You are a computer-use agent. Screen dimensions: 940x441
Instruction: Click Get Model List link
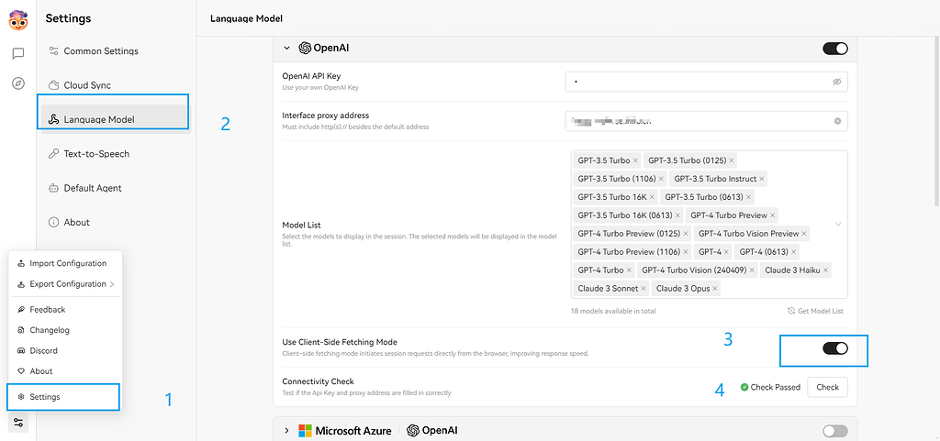coord(815,311)
